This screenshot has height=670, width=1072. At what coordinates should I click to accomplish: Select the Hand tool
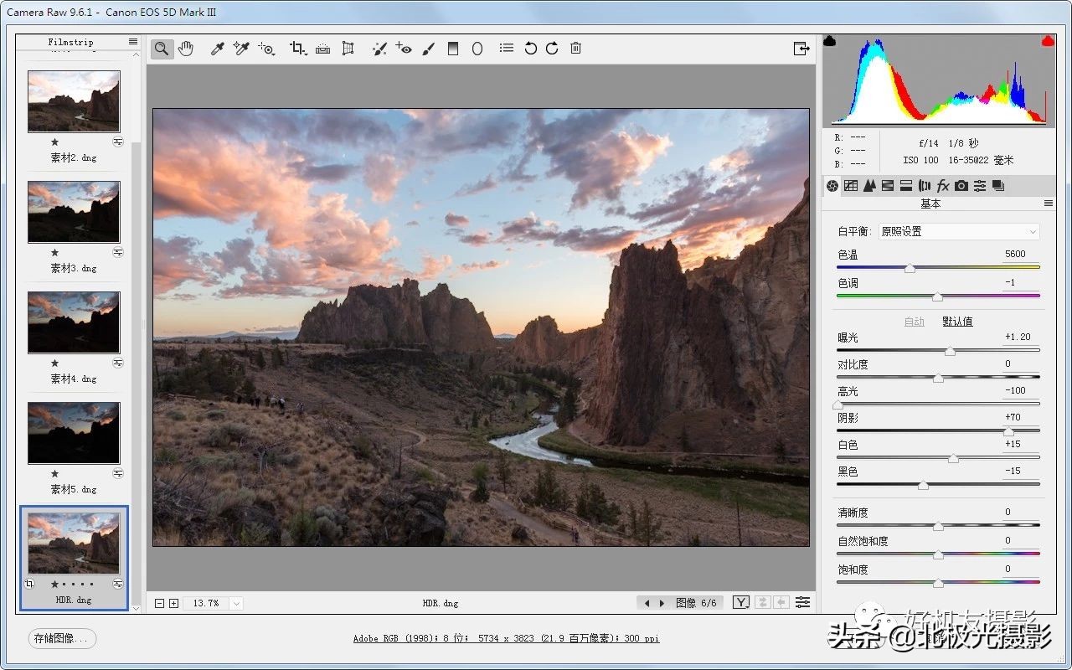pos(186,49)
